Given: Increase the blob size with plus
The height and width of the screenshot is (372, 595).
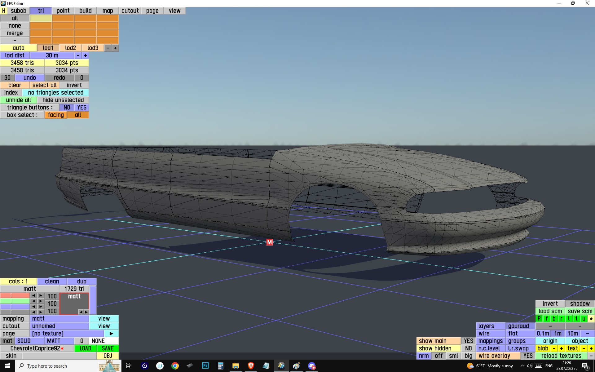Looking at the screenshot, I should (x=561, y=348).
